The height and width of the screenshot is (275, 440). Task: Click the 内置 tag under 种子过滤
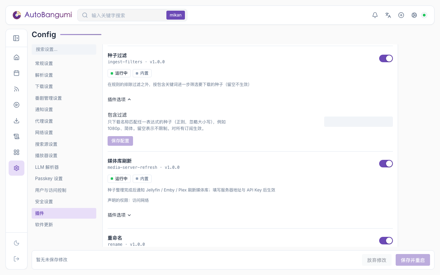[x=142, y=73]
